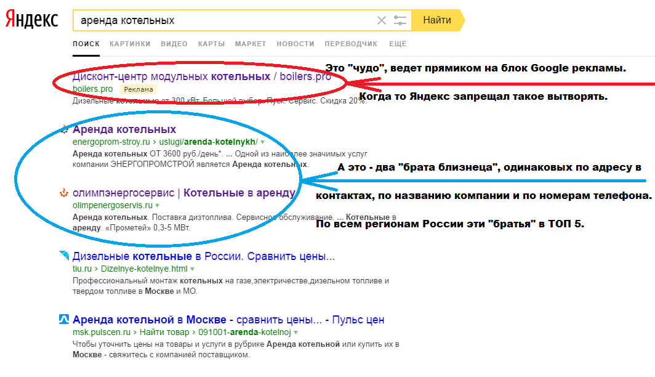Screen dimensions: 655x377
Task: Click the energoprom-stroy.ru favicon
Action: pyautogui.click(x=64, y=129)
